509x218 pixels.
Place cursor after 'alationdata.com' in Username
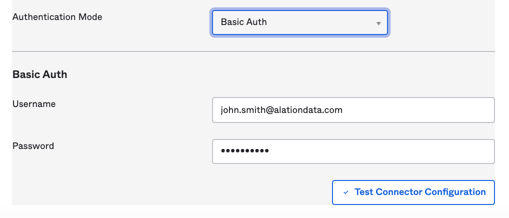(x=343, y=110)
